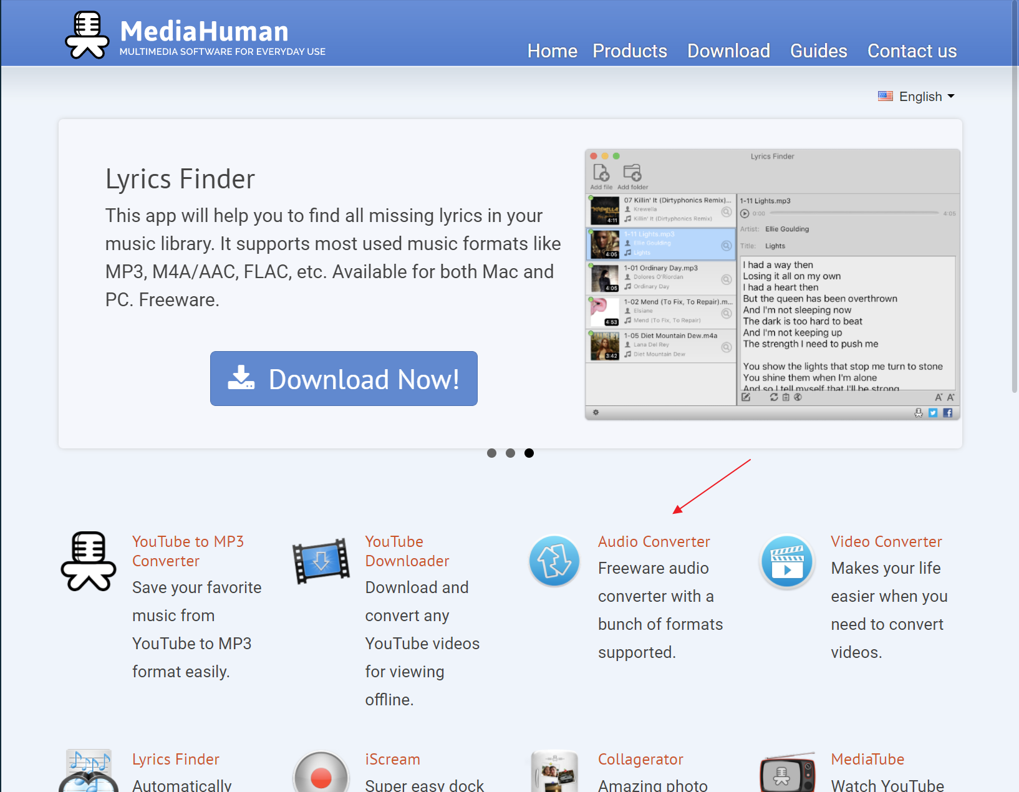Click 'Download and convert any' description text
Screen dimensions: 1019x792
(x=422, y=644)
